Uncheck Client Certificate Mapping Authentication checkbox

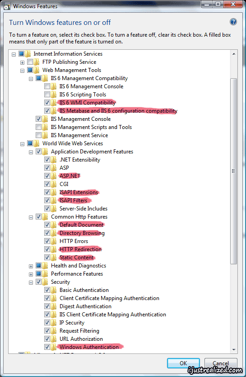click(47, 298)
